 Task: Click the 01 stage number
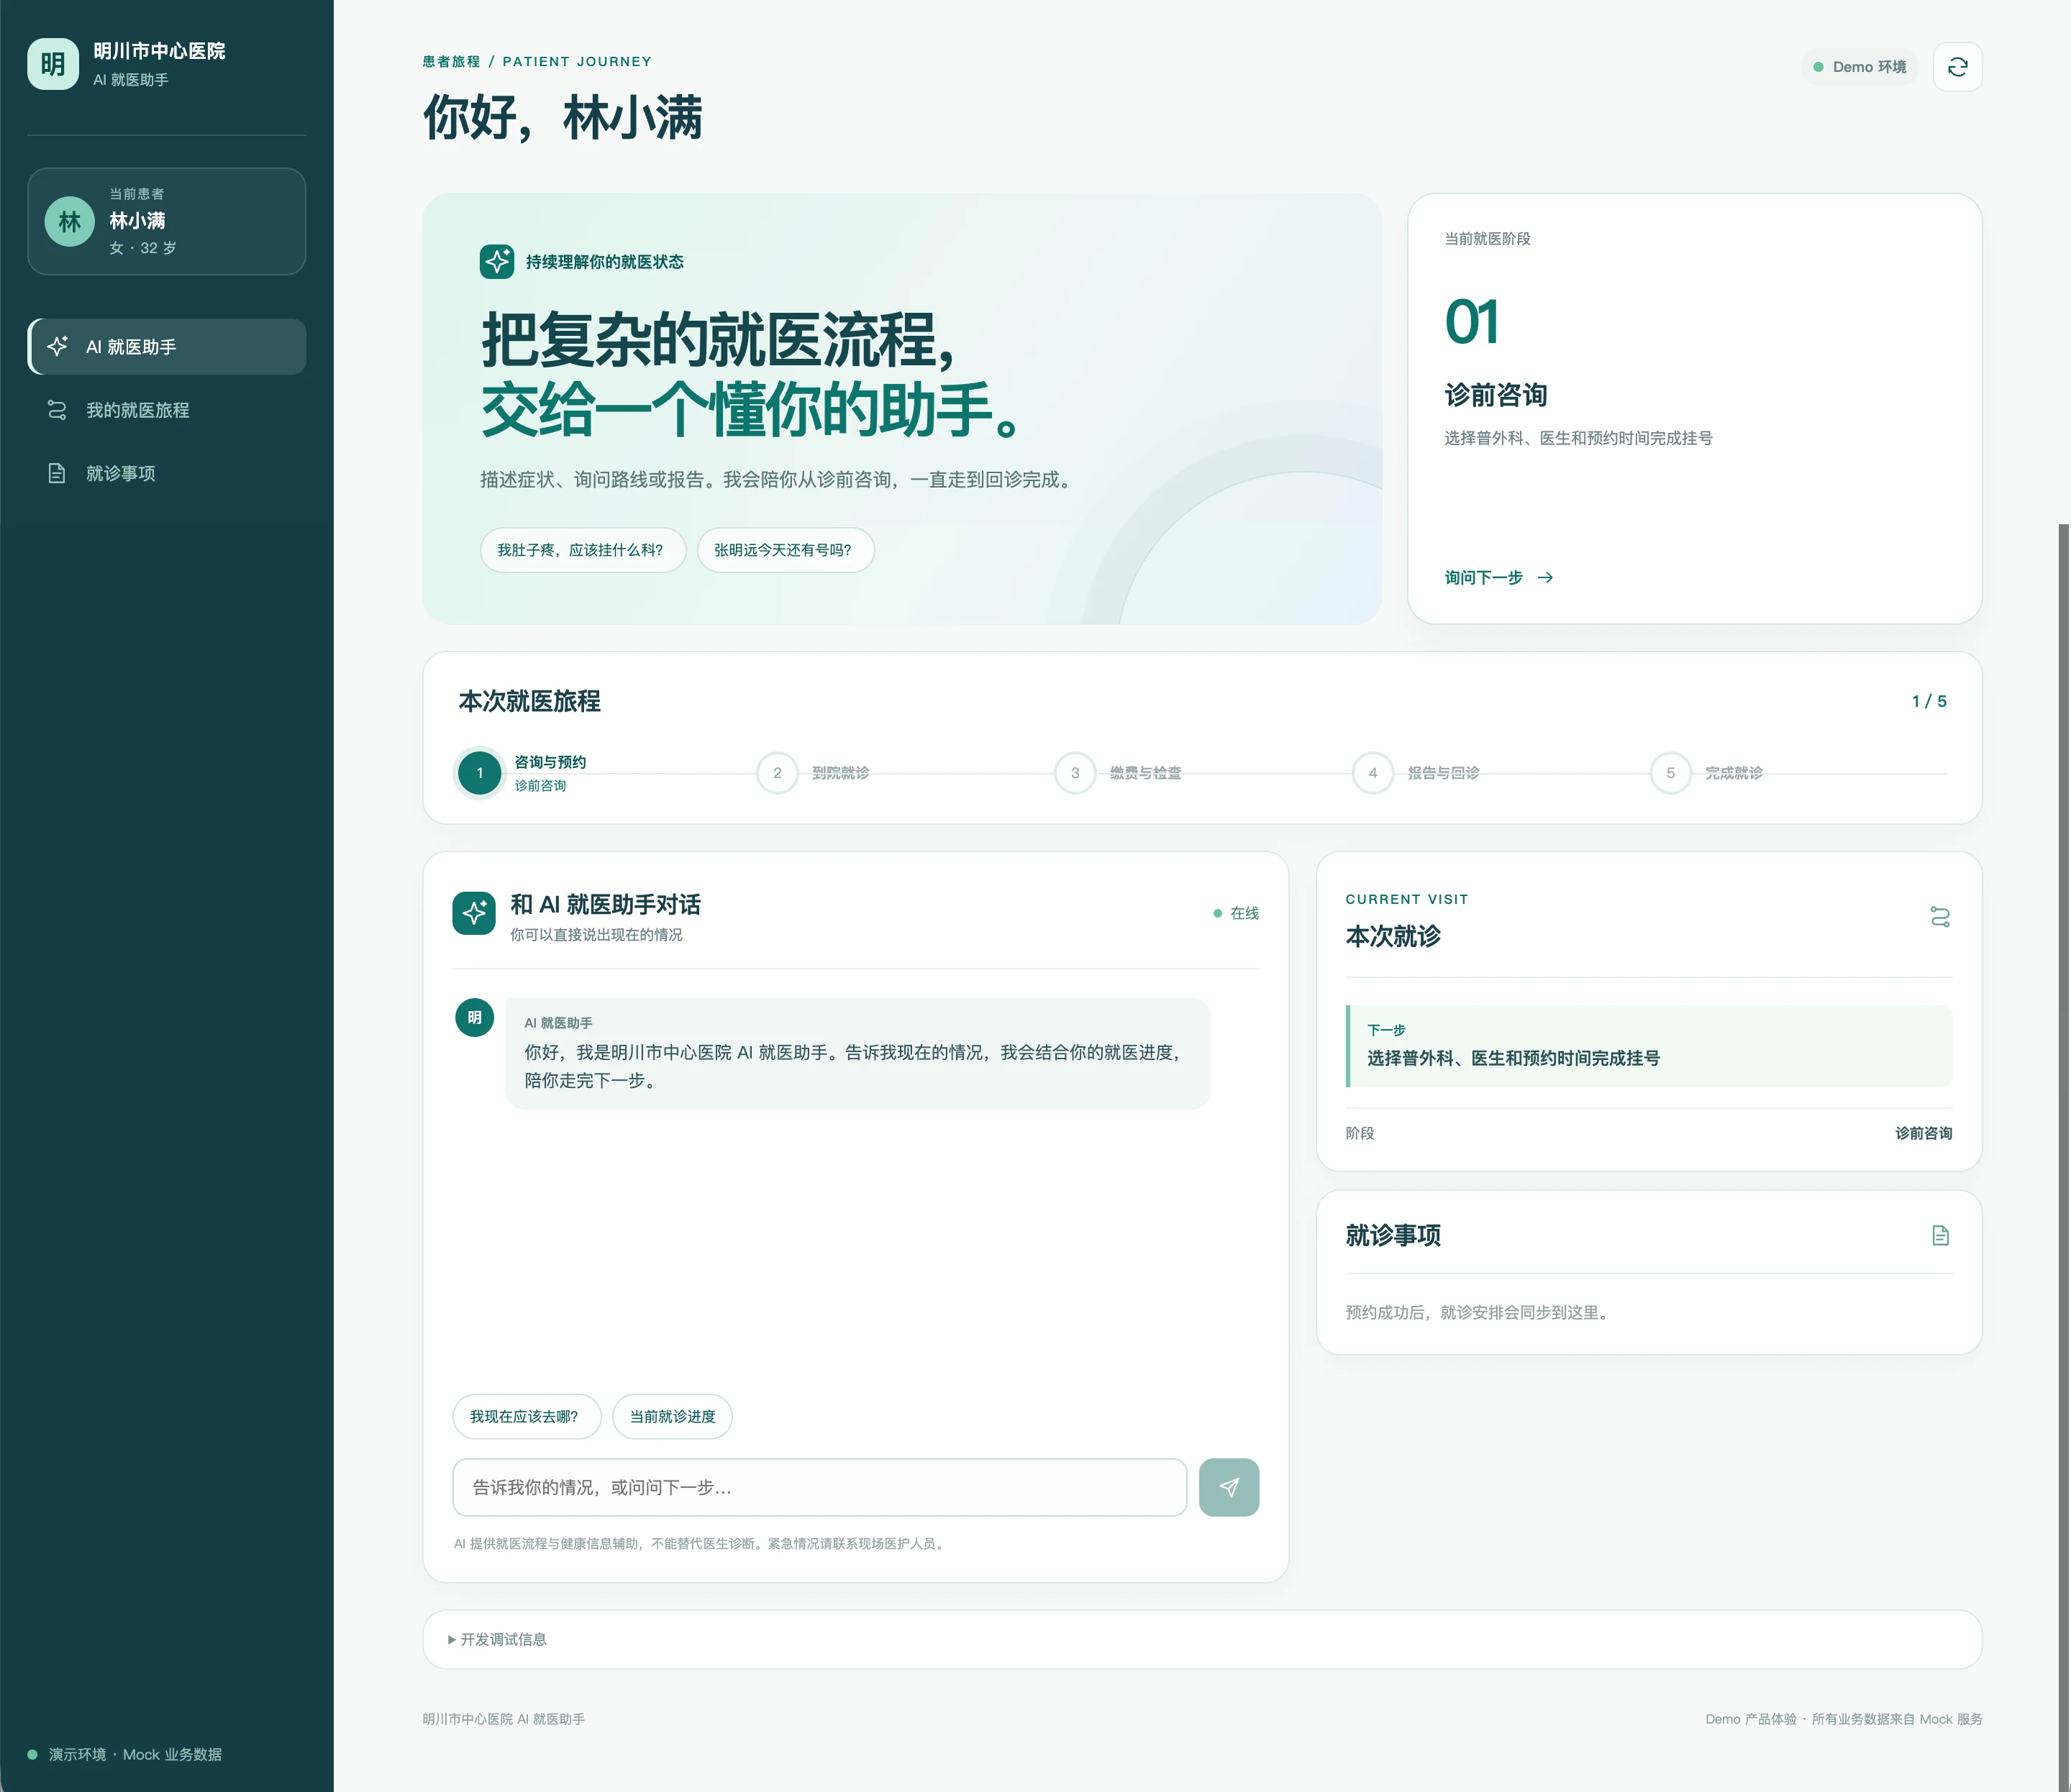(1472, 322)
